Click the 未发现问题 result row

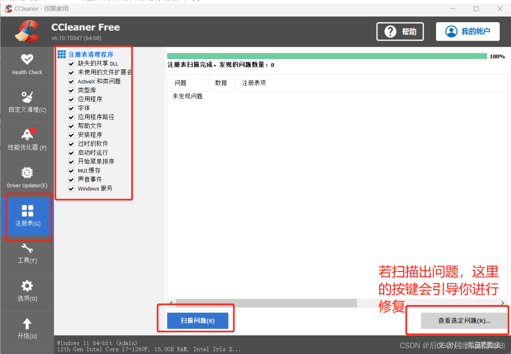pyautogui.click(x=187, y=96)
